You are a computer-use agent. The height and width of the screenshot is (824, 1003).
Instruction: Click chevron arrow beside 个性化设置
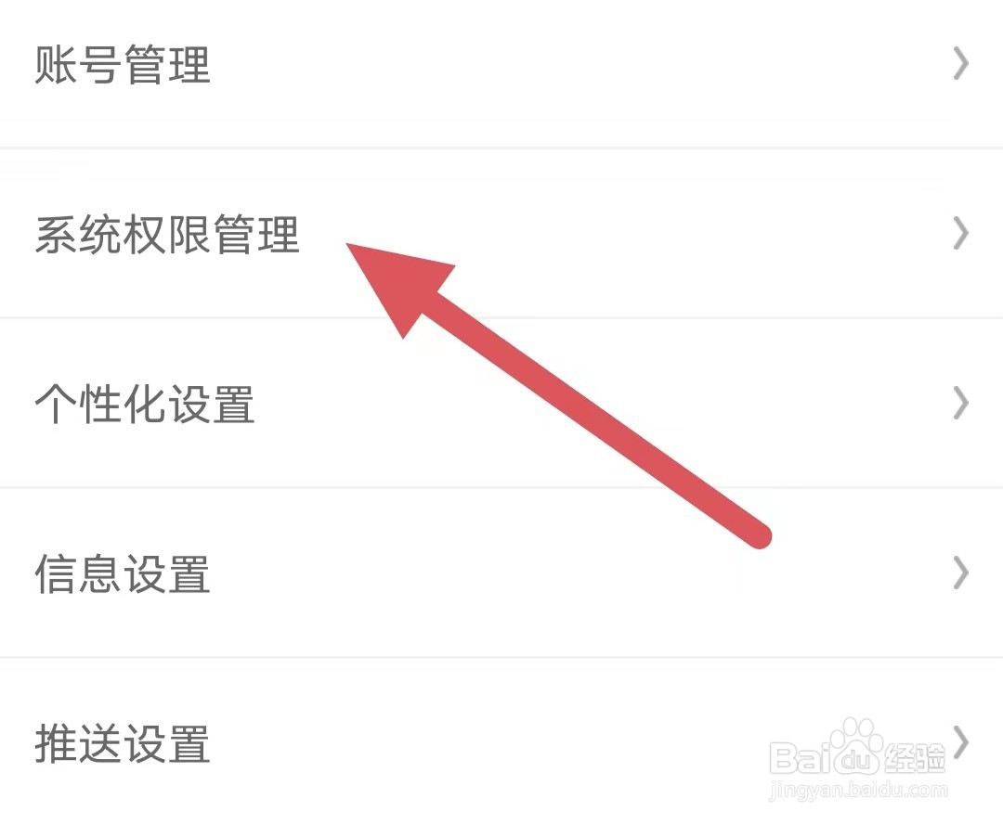click(960, 403)
